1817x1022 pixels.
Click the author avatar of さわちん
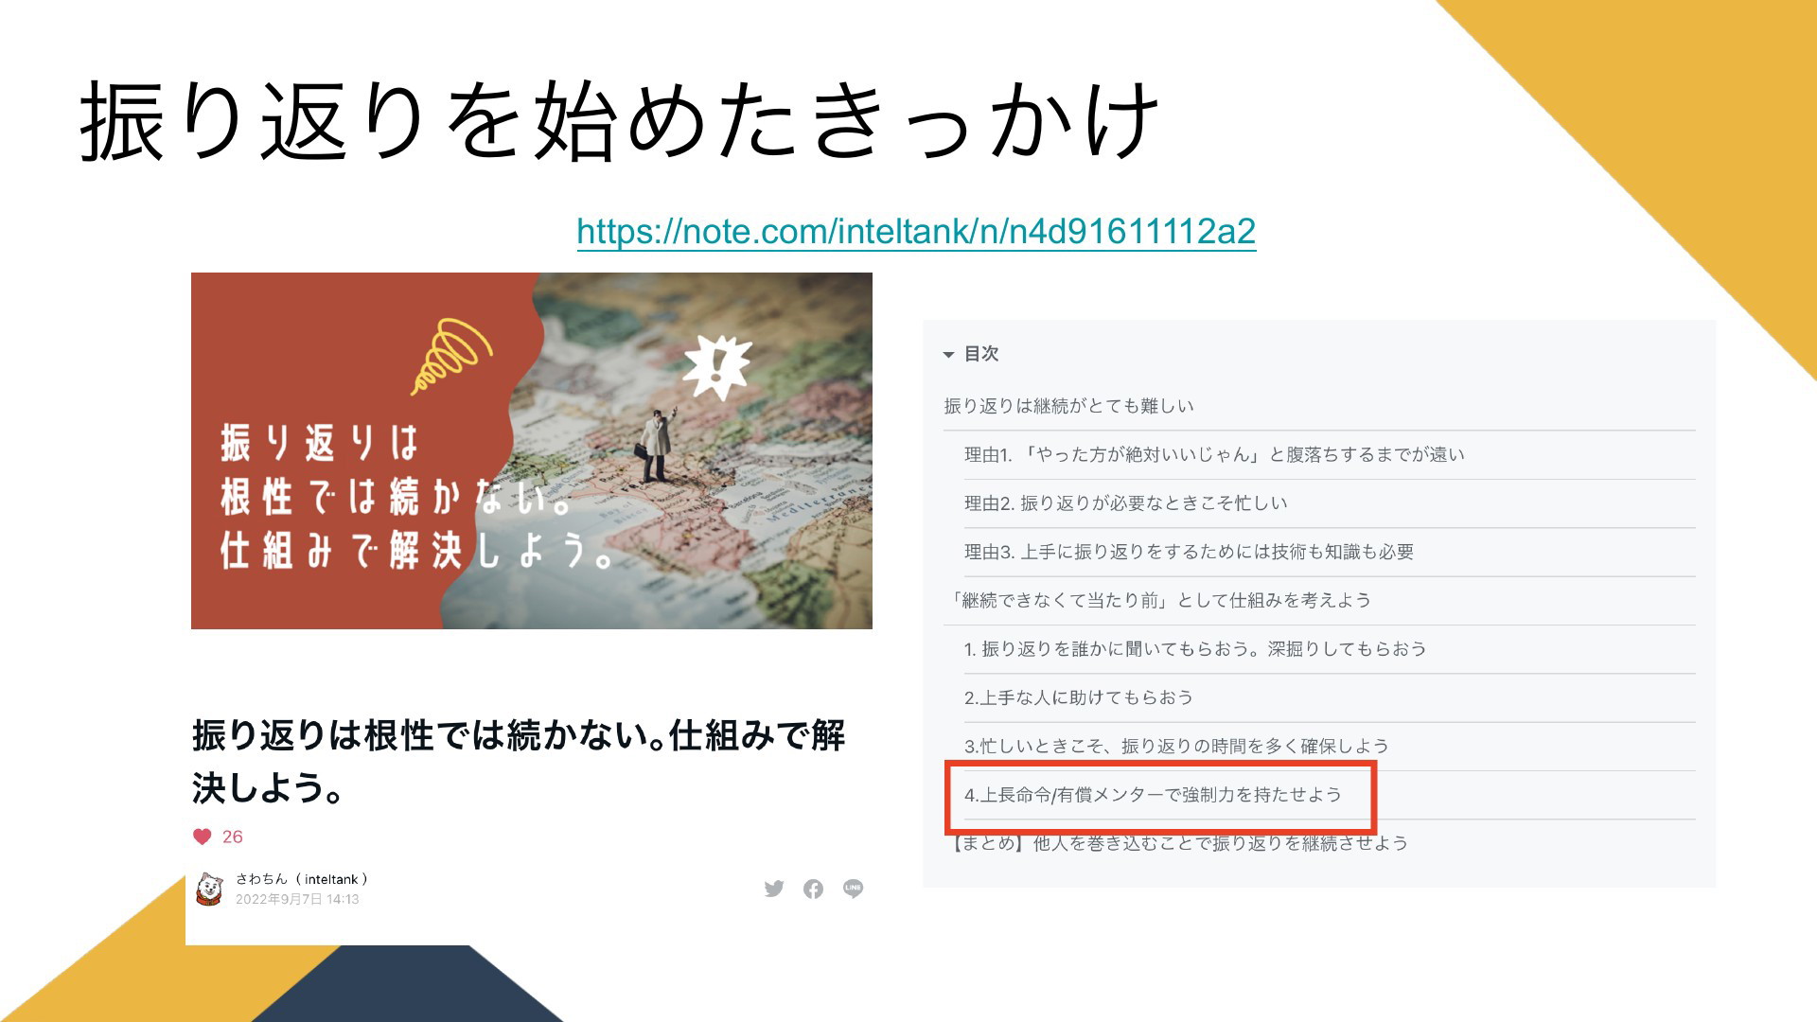point(209,889)
